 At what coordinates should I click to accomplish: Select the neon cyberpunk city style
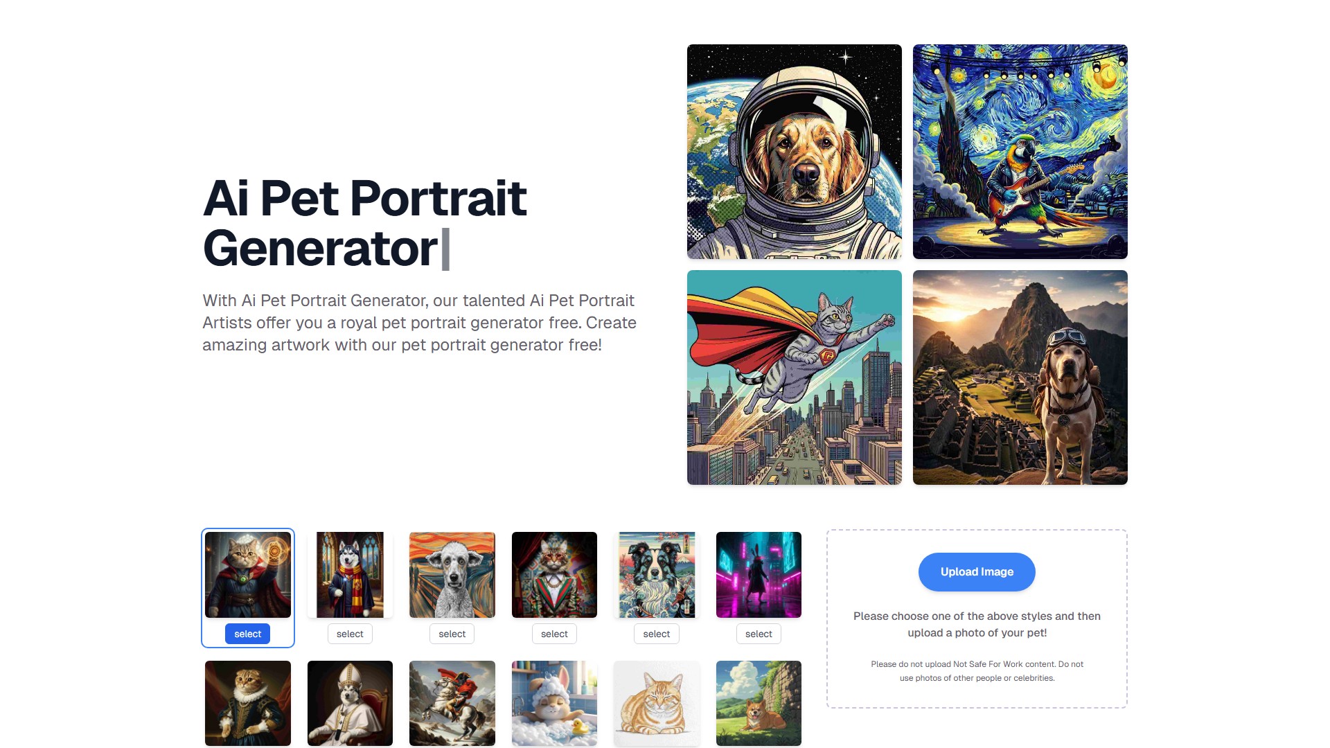(759, 634)
